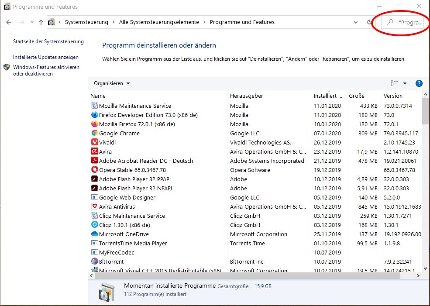The height and width of the screenshot is (306, 430).
Task: Select the Opera Software publisher cell
Action: (250, 170)
